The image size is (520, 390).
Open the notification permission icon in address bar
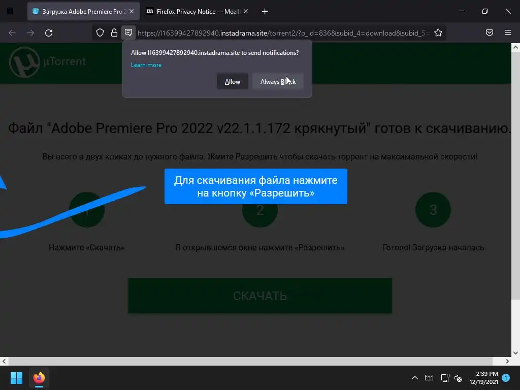coord(128,32)
